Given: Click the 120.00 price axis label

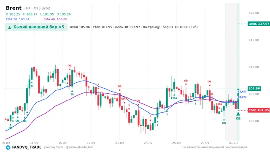Looking at the screenshot, I should pos(254,13).
